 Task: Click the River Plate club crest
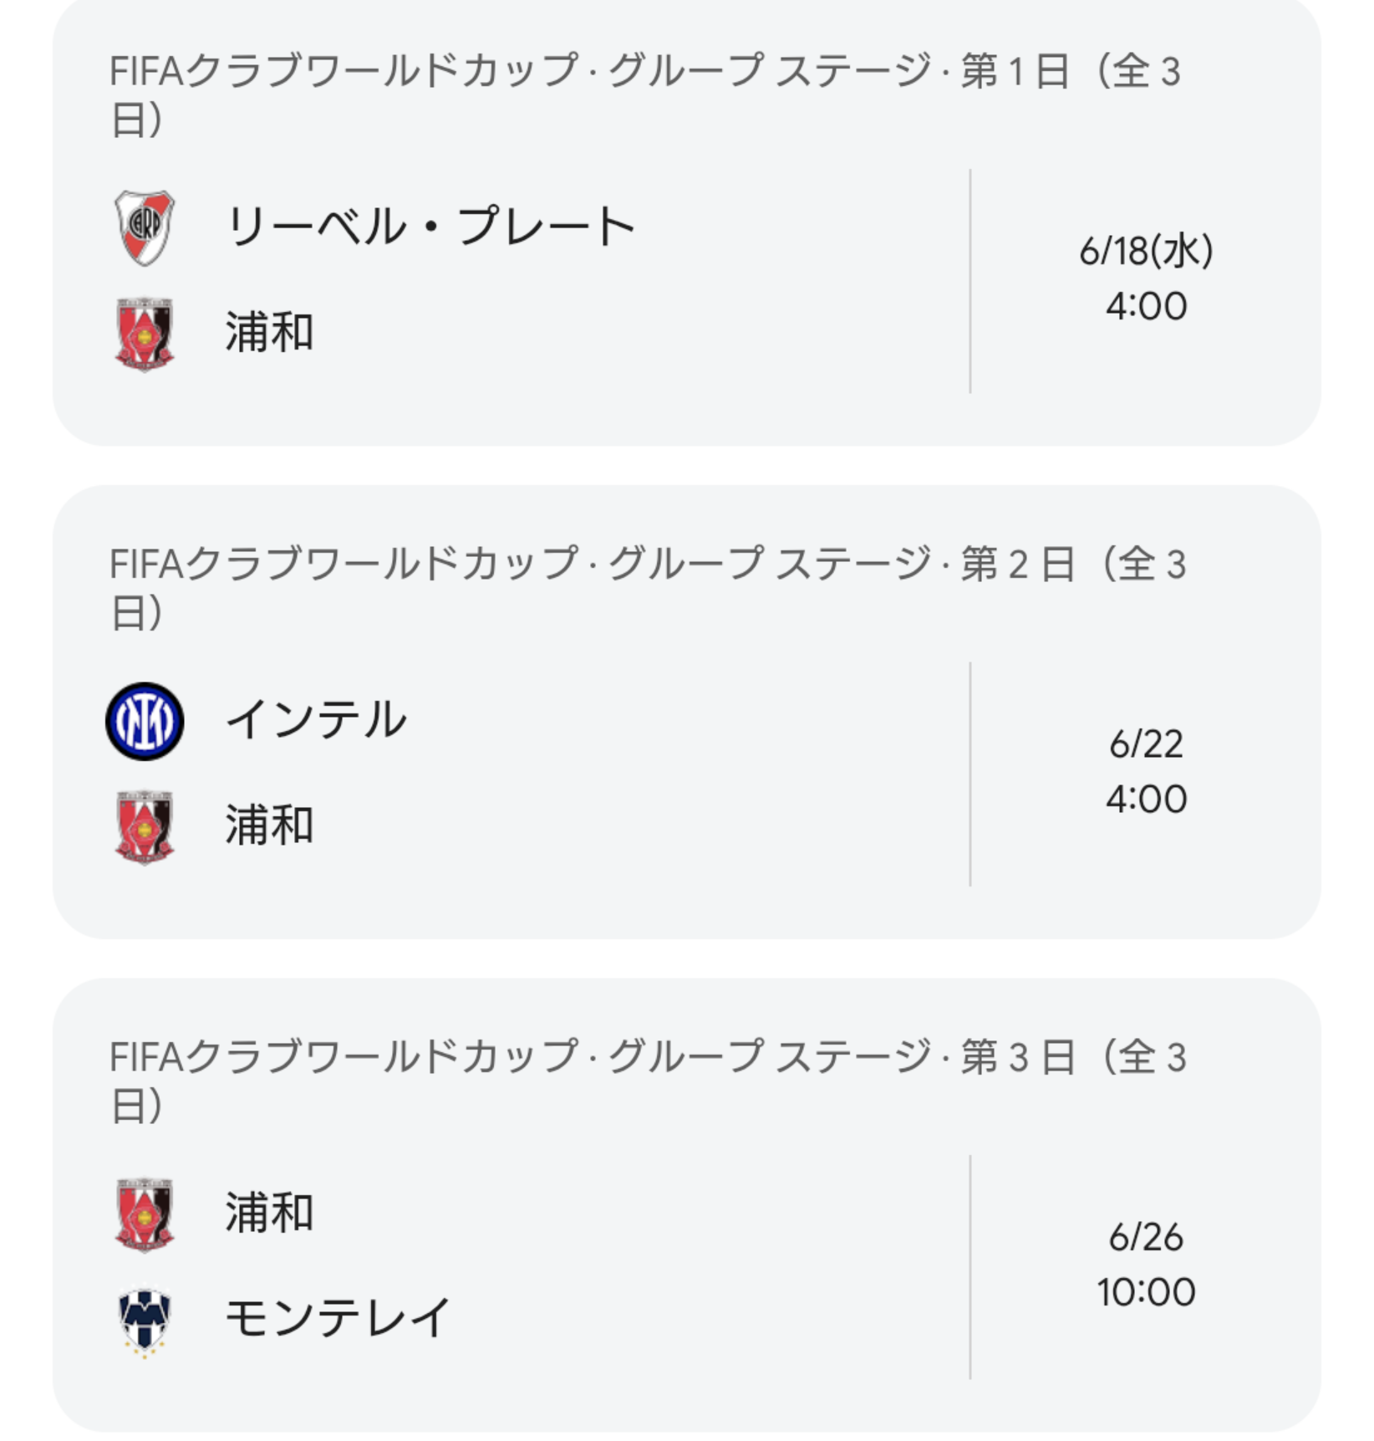tap(145, 228)
